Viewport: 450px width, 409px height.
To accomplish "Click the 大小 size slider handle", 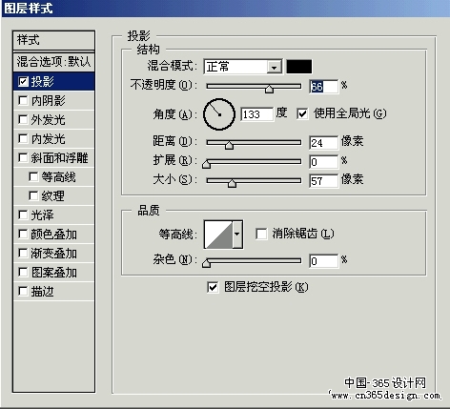I will (232, 183).
